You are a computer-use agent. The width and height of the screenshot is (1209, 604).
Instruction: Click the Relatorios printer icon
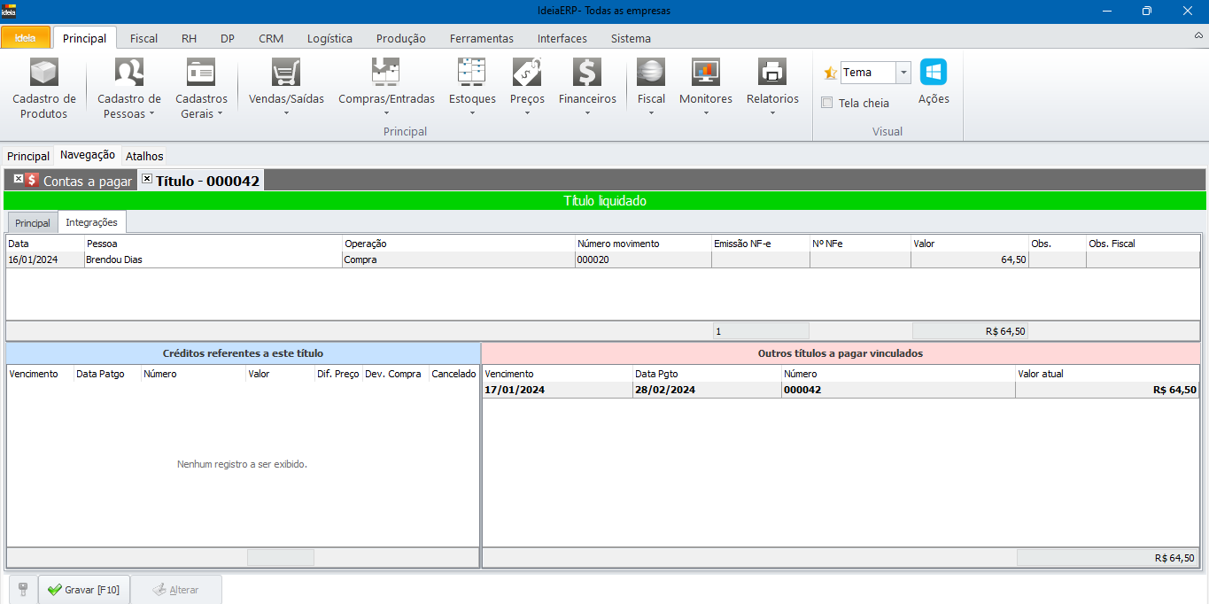pos(772,73)
